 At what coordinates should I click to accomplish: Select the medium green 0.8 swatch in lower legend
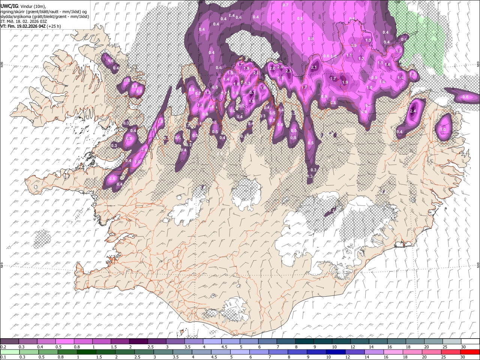click(x=67, y=352)
